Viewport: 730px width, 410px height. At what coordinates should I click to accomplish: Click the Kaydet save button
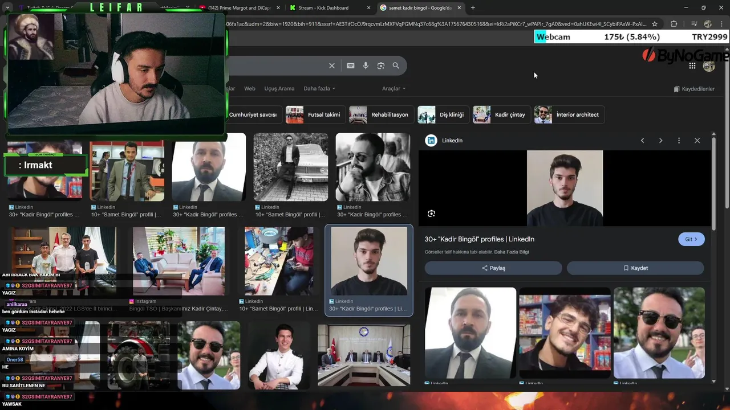[x=635, y=268]
